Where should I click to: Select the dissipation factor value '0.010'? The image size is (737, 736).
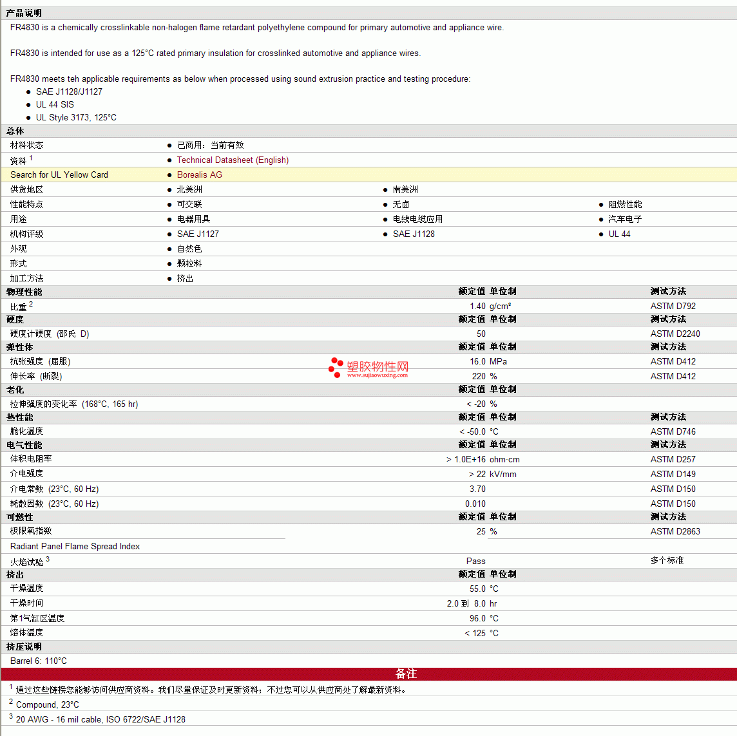[x=475, y=504]
